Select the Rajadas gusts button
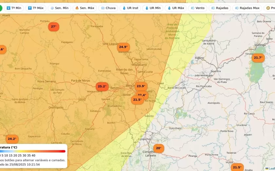 220,8
